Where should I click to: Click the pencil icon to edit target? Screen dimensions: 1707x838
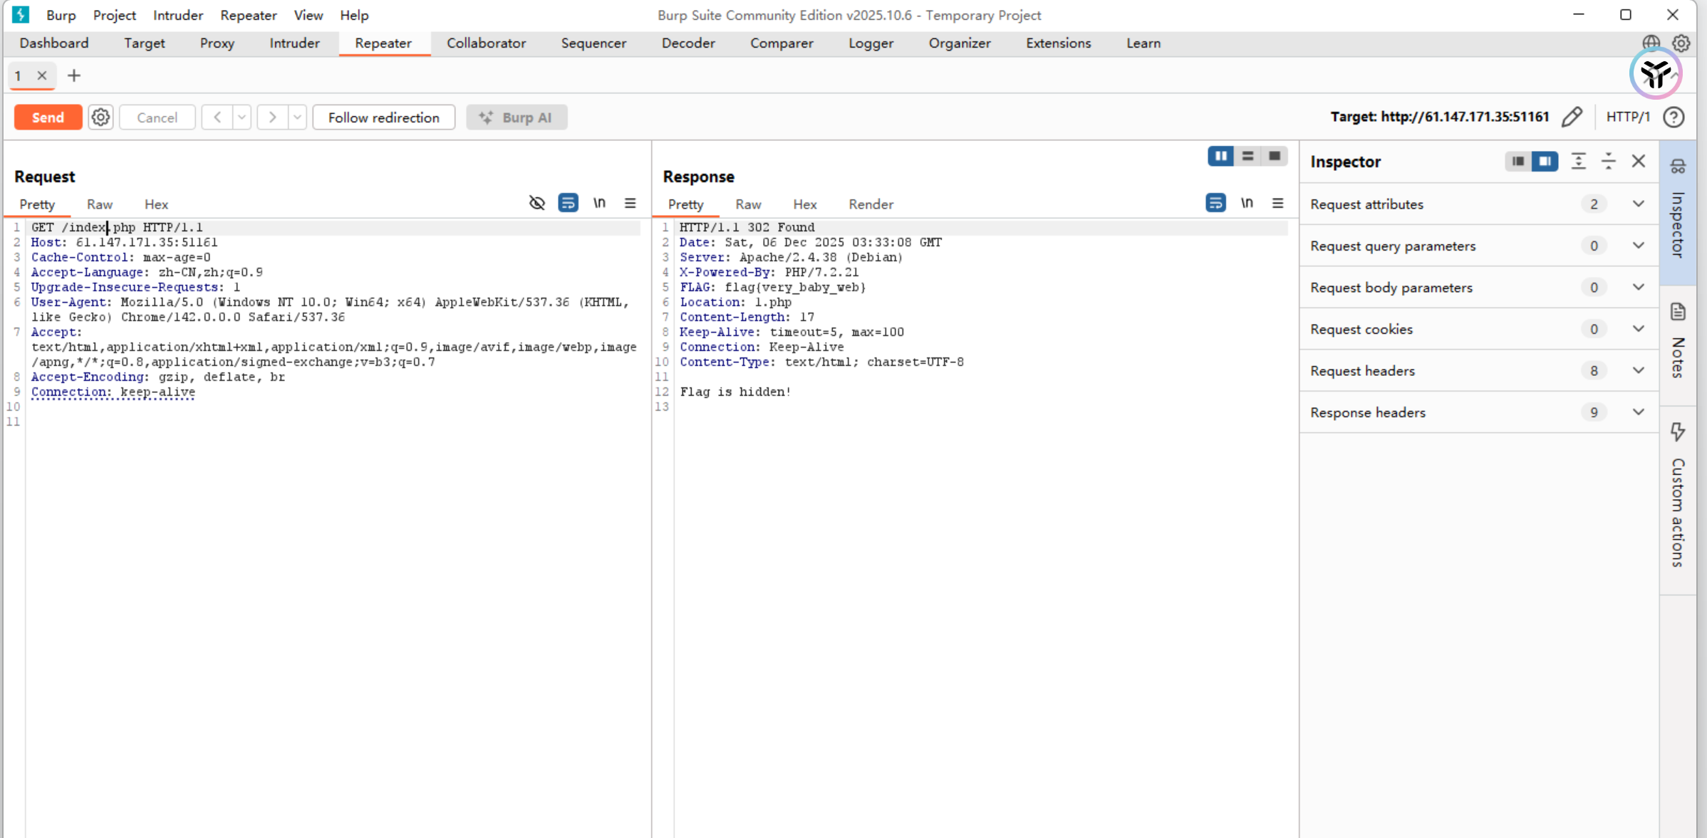coord(1572,117)
